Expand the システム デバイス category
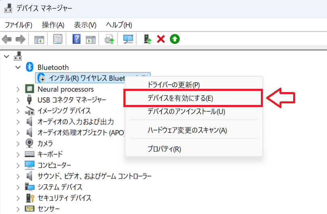The width and height of the screenshot is (327, 214). click(18, 187)
